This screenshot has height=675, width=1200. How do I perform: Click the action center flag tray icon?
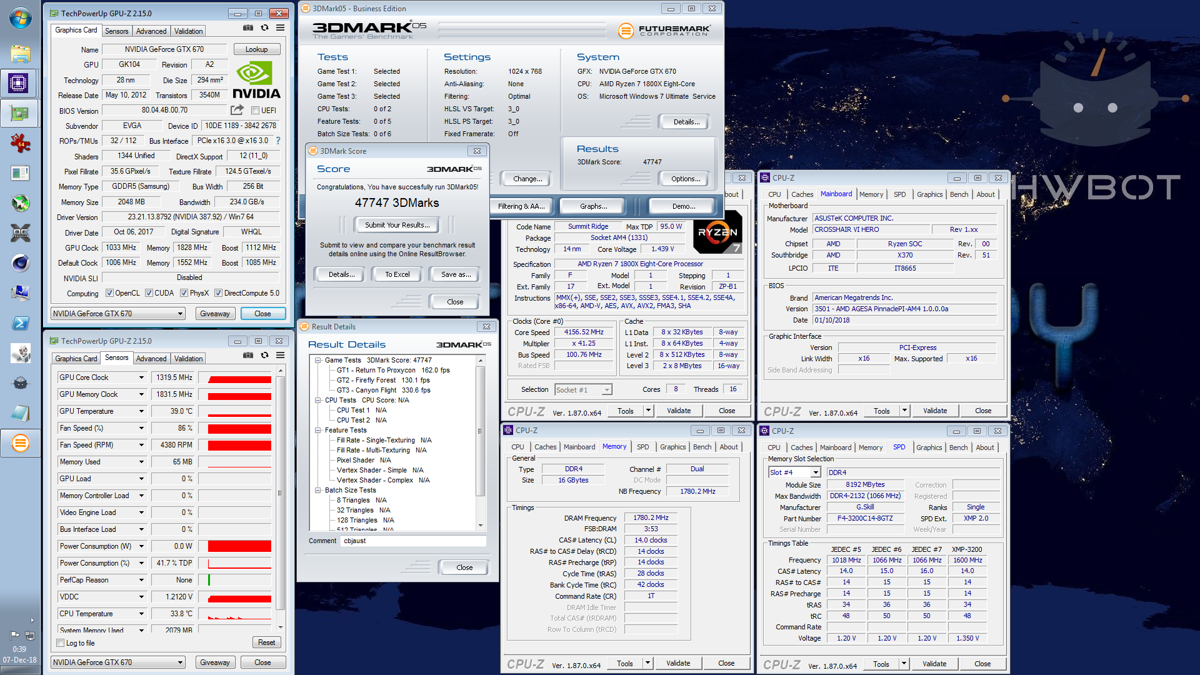14,635
